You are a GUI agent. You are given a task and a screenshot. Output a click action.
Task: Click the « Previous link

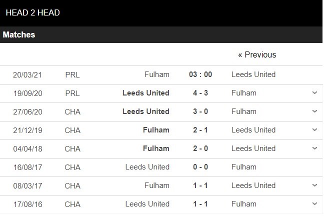coord(257,55)
